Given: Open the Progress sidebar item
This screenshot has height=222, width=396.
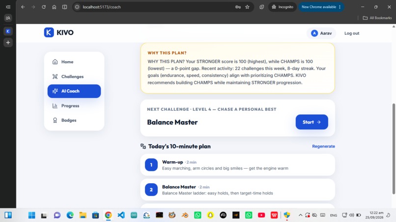Looking at the screenshot, I should click(74, 106).
